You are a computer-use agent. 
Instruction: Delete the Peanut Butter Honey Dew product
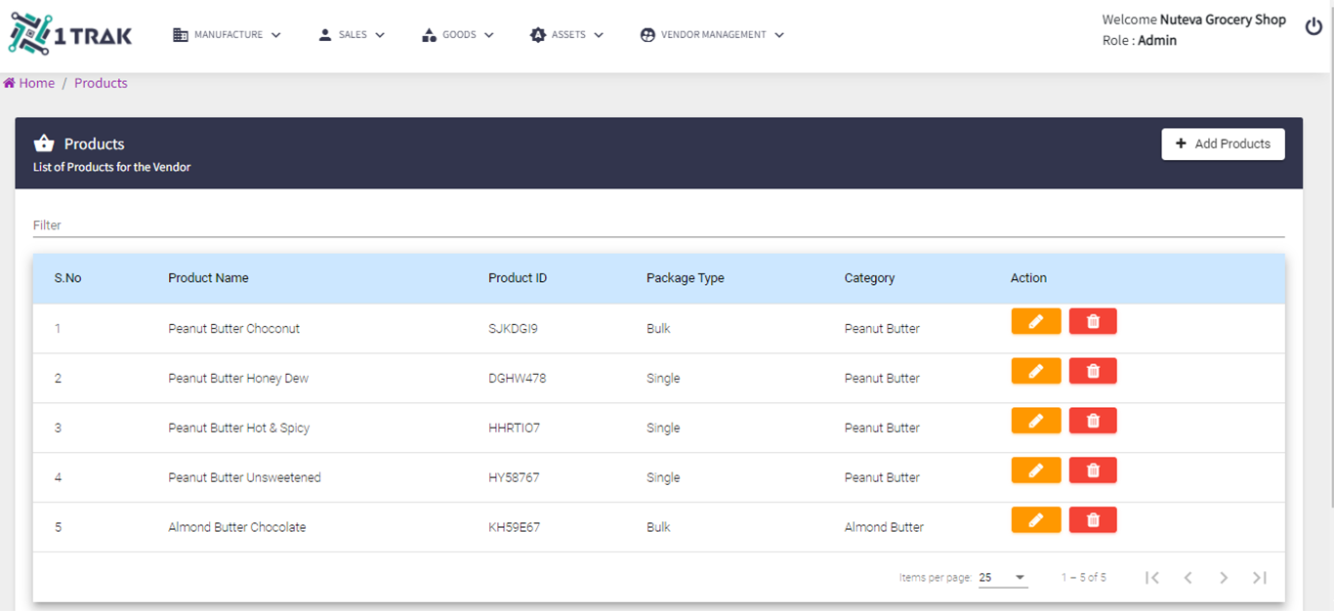pos(1093,371)
